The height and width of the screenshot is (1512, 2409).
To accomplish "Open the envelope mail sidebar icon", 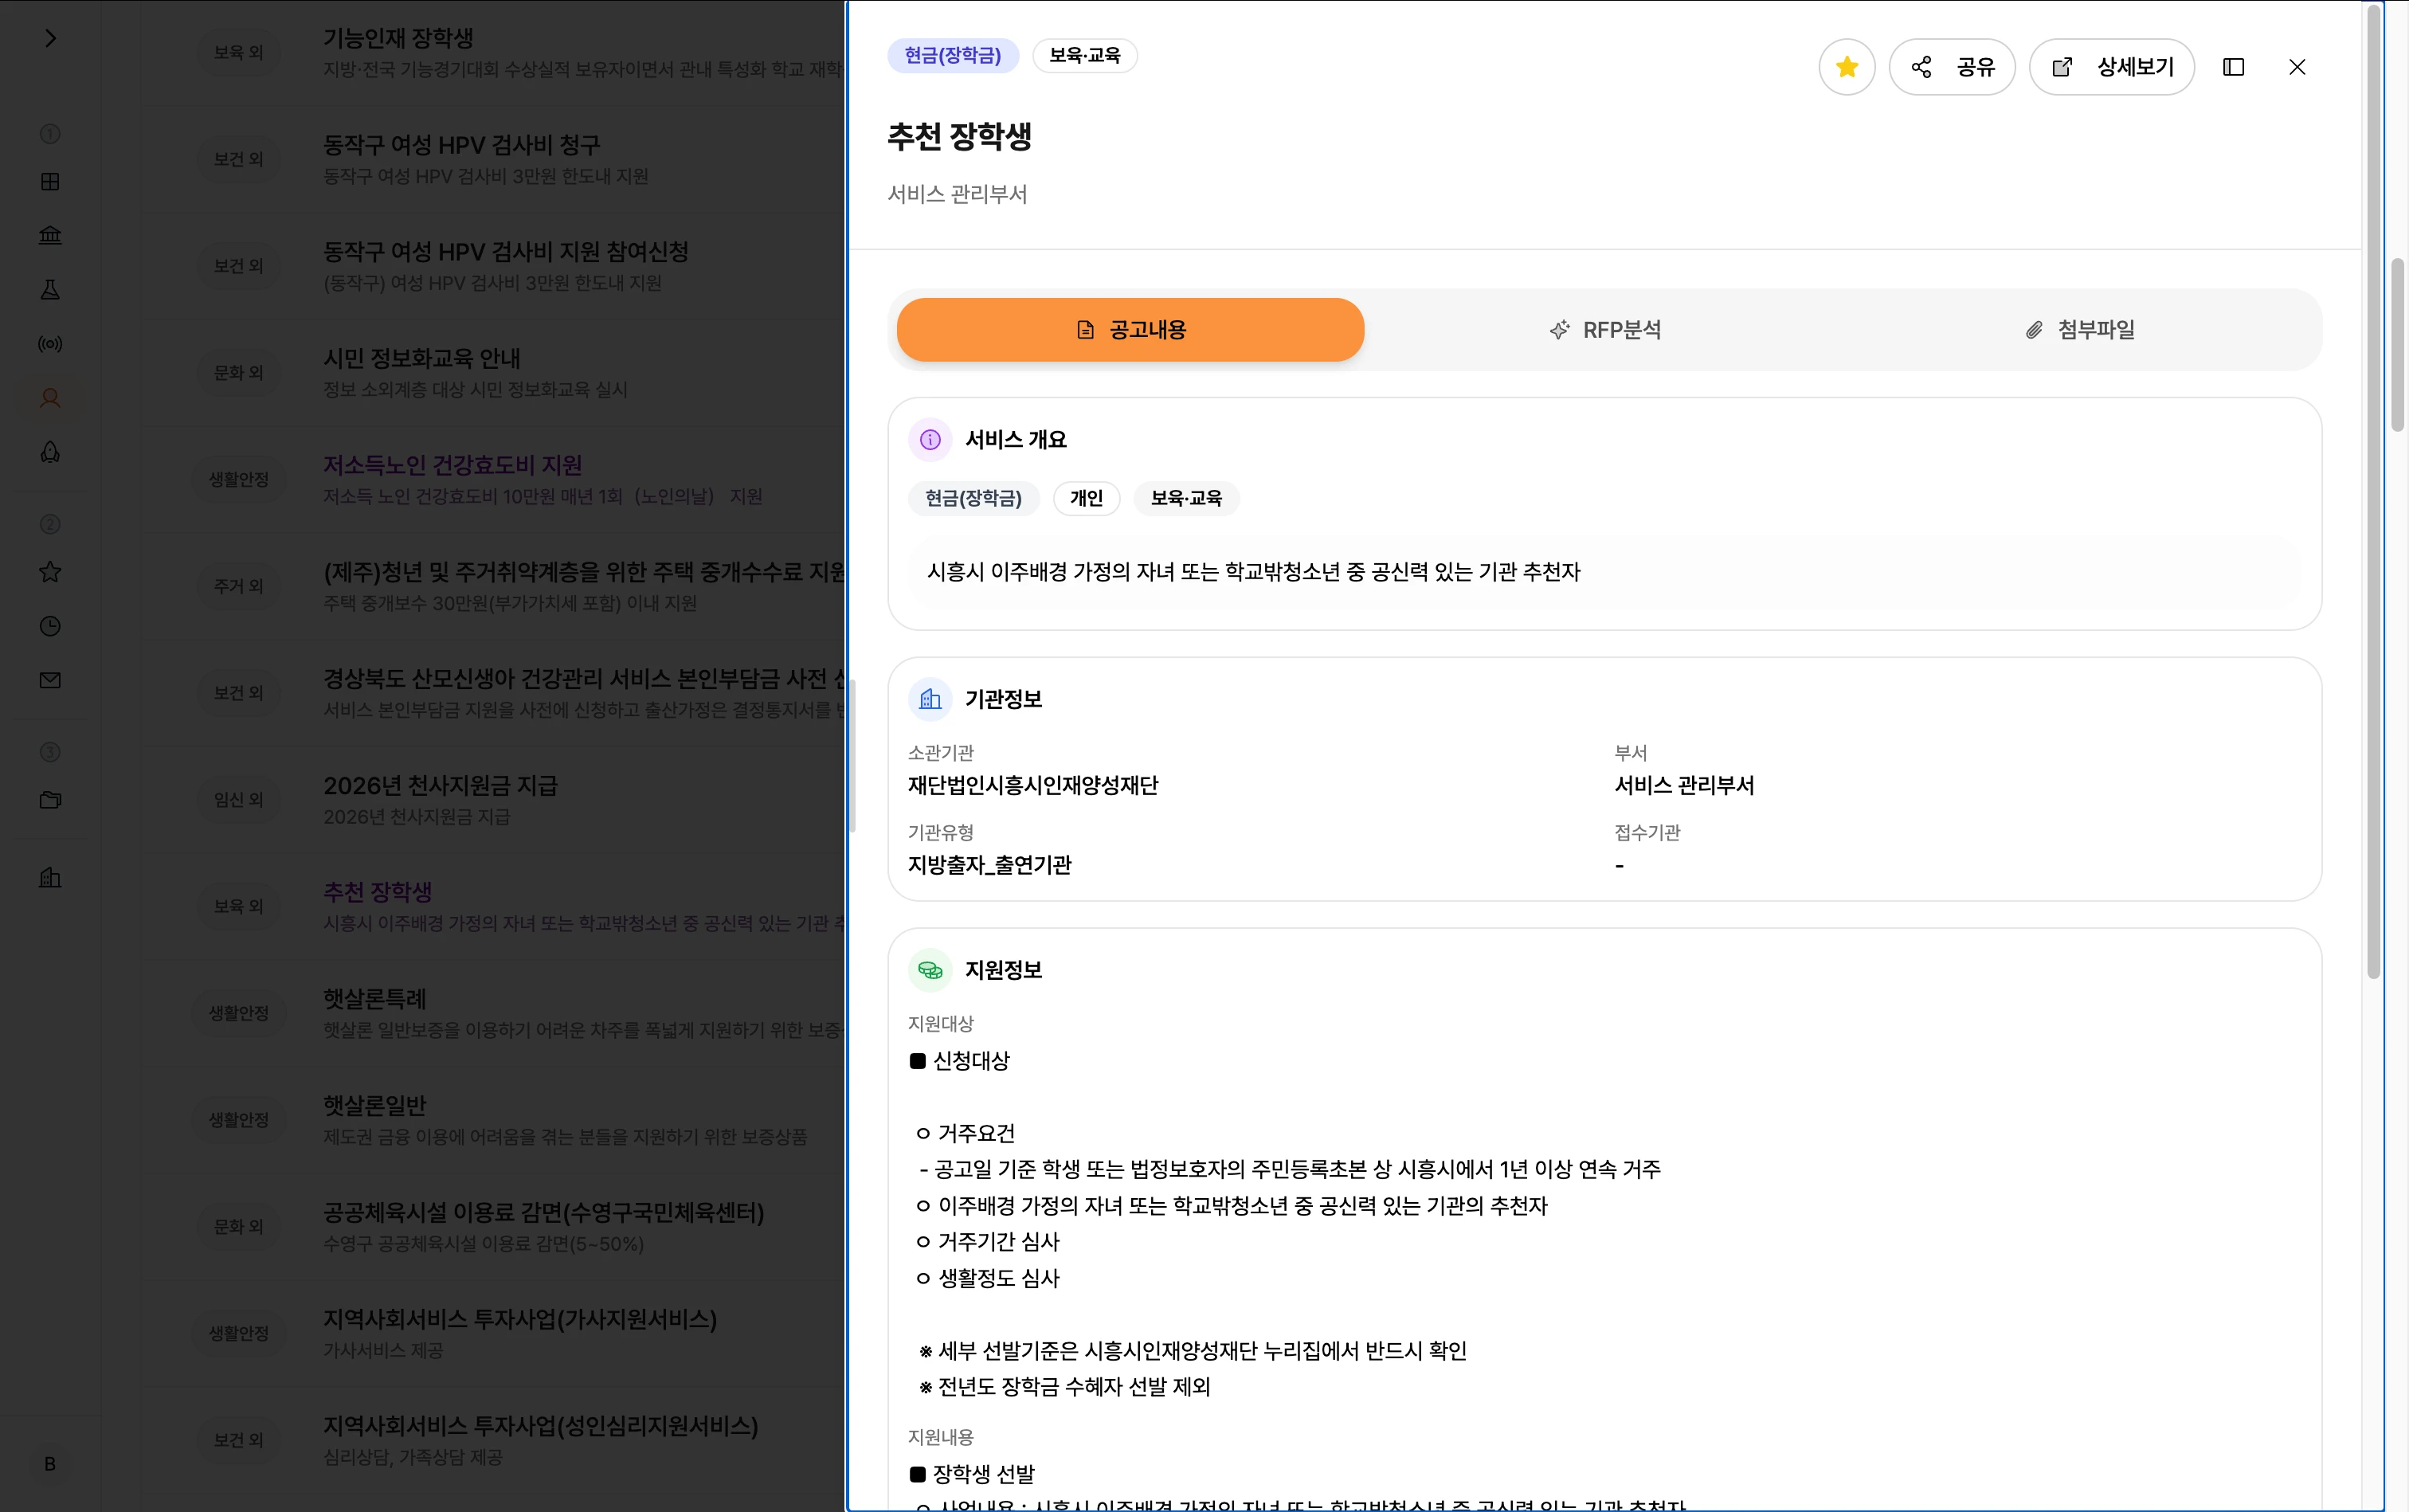I will point(50,680).
